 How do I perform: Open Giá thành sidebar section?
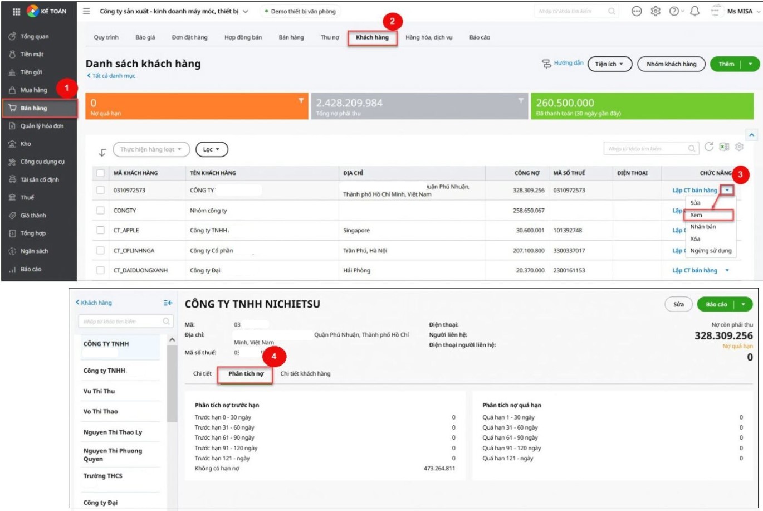coord(33,215)
